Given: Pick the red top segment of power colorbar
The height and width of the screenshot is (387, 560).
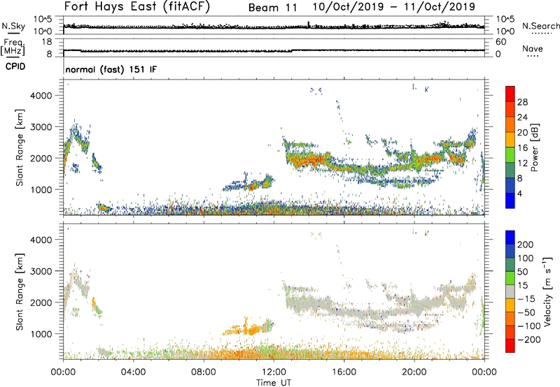Looking at the screenshot, I should point(510,94).
